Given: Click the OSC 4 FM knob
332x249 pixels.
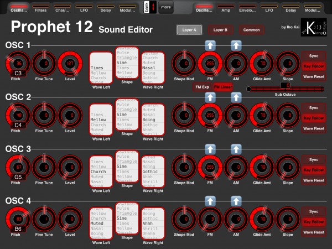Looking at the screenshot, I should [x=210, y=219].
